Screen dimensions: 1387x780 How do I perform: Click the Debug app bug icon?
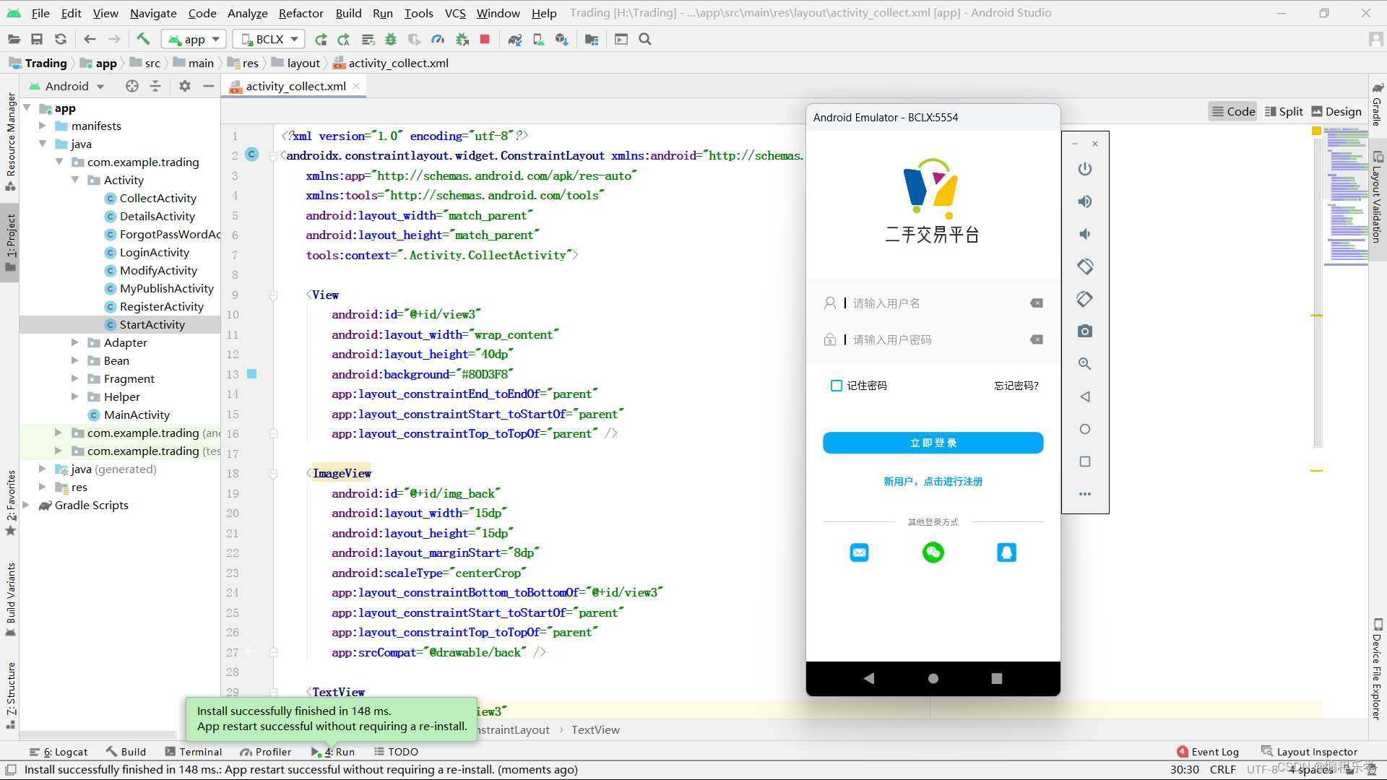coord(391,39)
